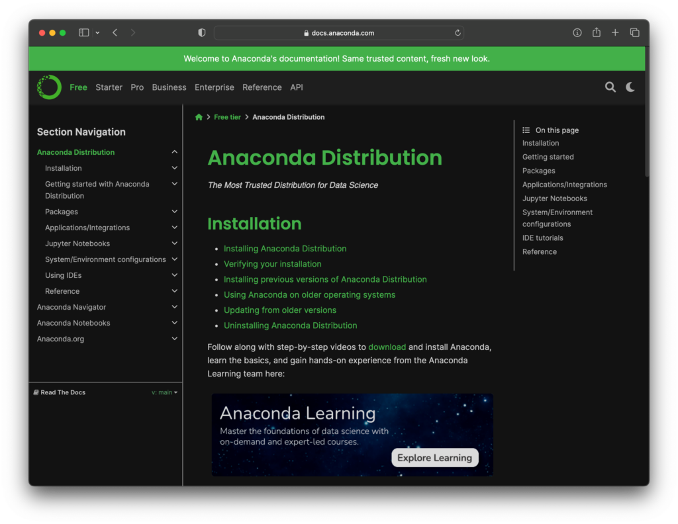The image size is (678, 524).
Task: Expand the System/Environment configurations chevron
Action: (174, 259)
